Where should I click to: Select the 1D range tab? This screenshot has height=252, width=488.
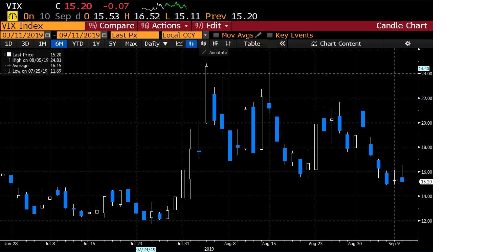(x=8, y=44)
